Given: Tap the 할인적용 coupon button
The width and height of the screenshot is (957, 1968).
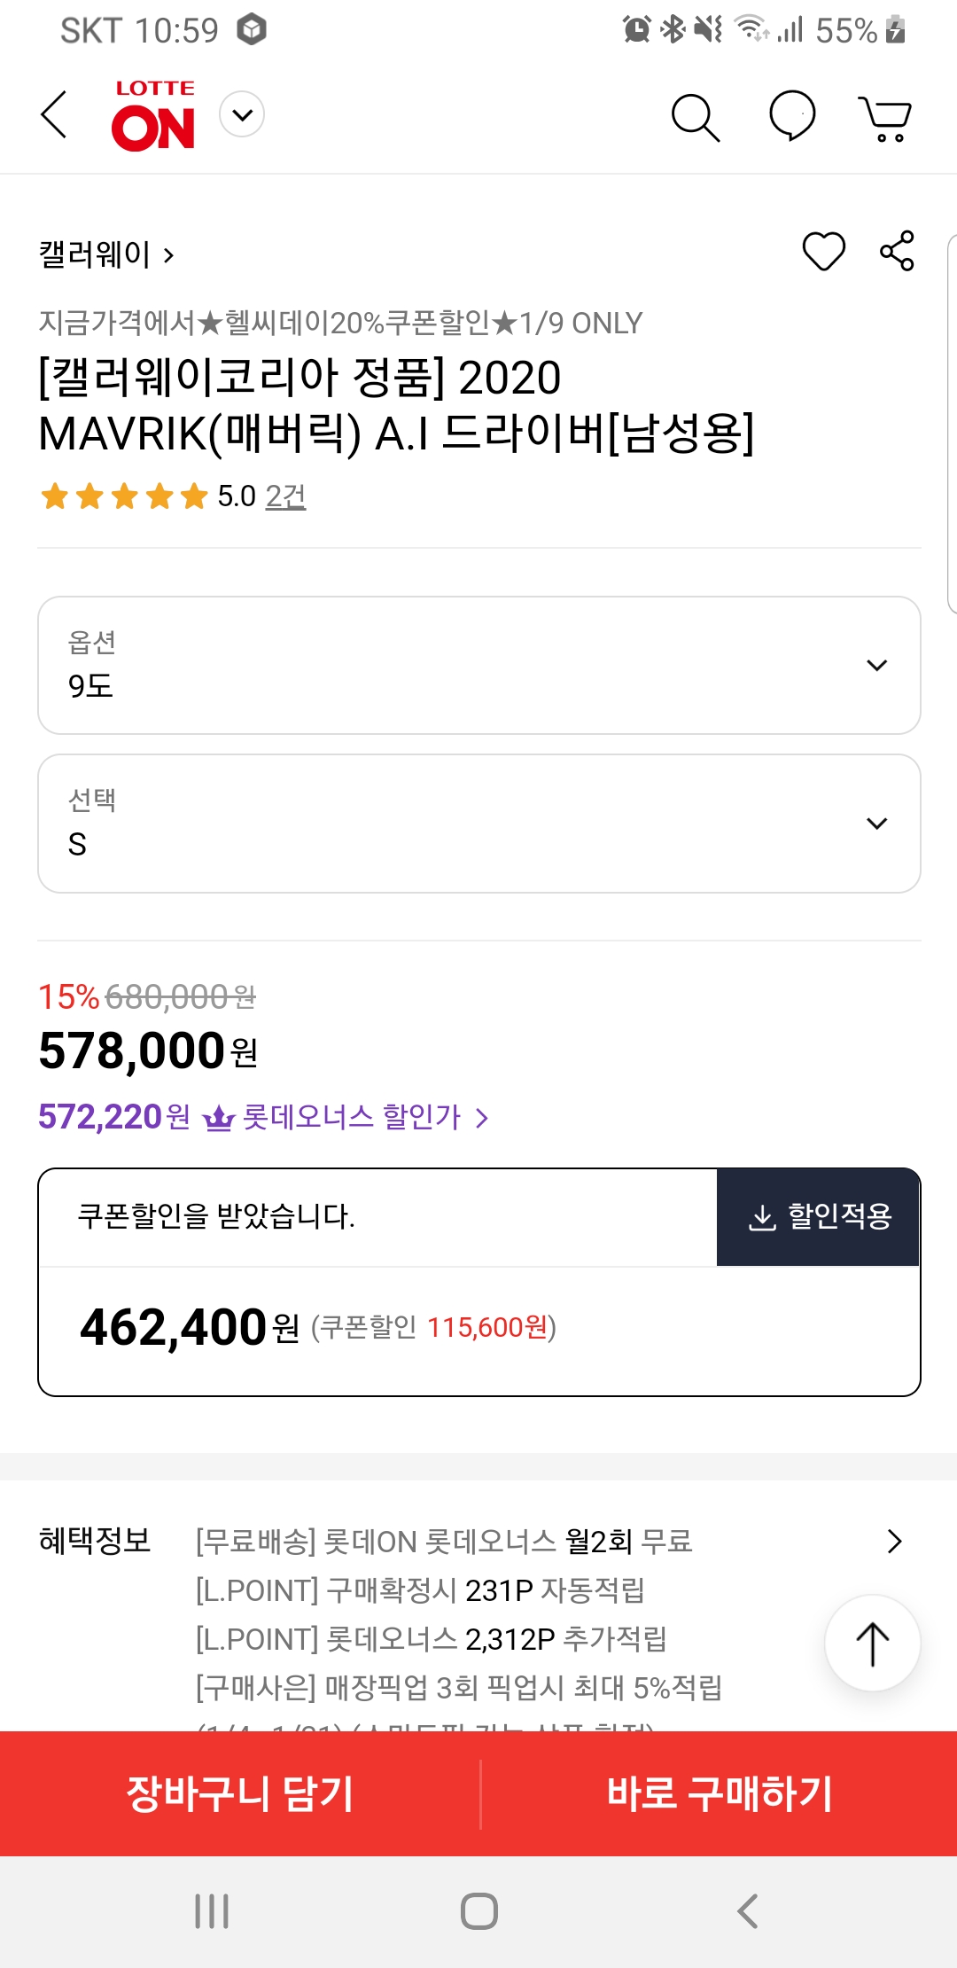Looking at the screenshot, I should pos(818,1216).
